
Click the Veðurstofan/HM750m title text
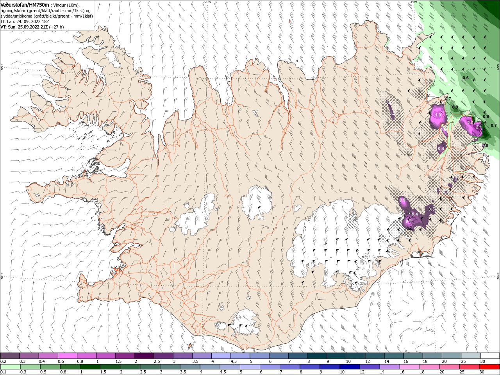pyautogui.click(x=25, y=4)
